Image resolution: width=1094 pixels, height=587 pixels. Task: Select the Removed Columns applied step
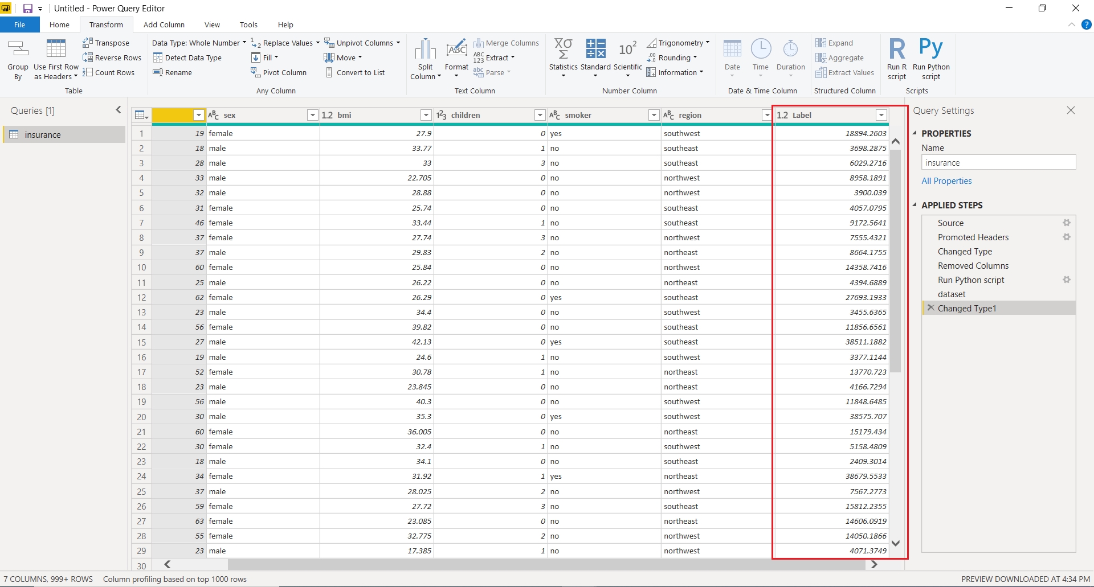973,266
